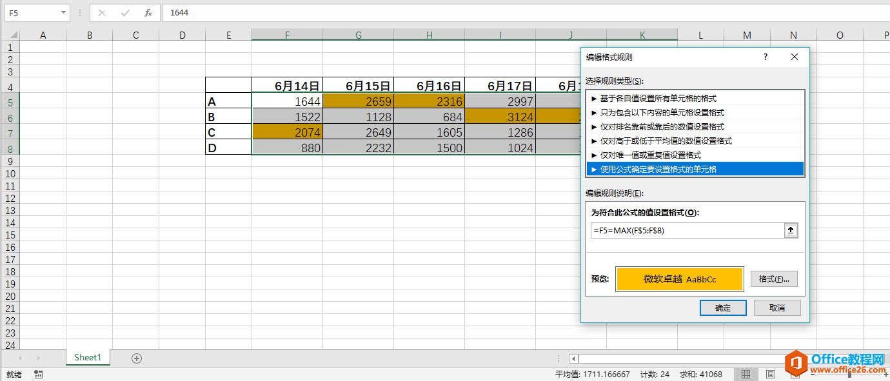Click status bar 平均值: 1711.166667
The image size is (890, 381).
(x=593, y=374)
